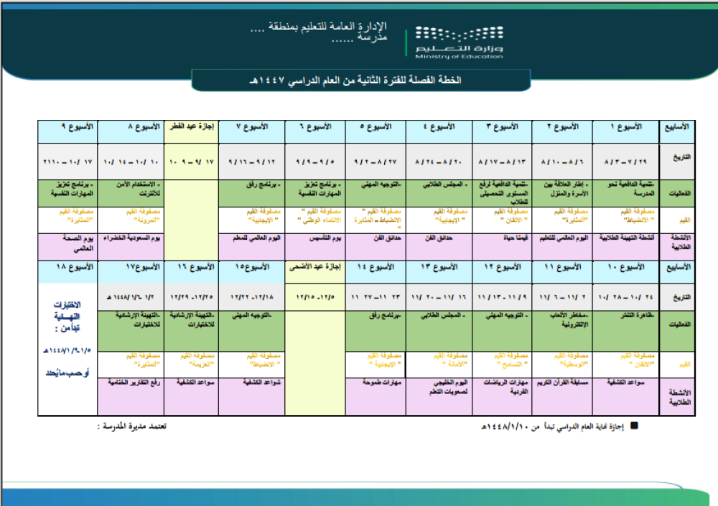Click the 'Ministry of Education' English text
The image size is (718, 506).
[460, 55]
